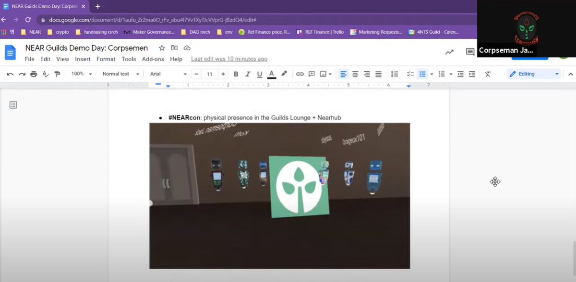The image size is (576, 282).
Task: Toggle italic formatting
Action: click(x=248, y=74)
